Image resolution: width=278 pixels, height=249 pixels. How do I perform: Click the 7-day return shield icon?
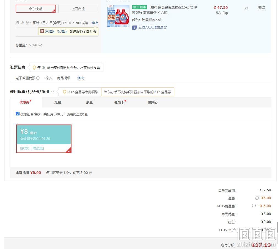pos(134,28)
